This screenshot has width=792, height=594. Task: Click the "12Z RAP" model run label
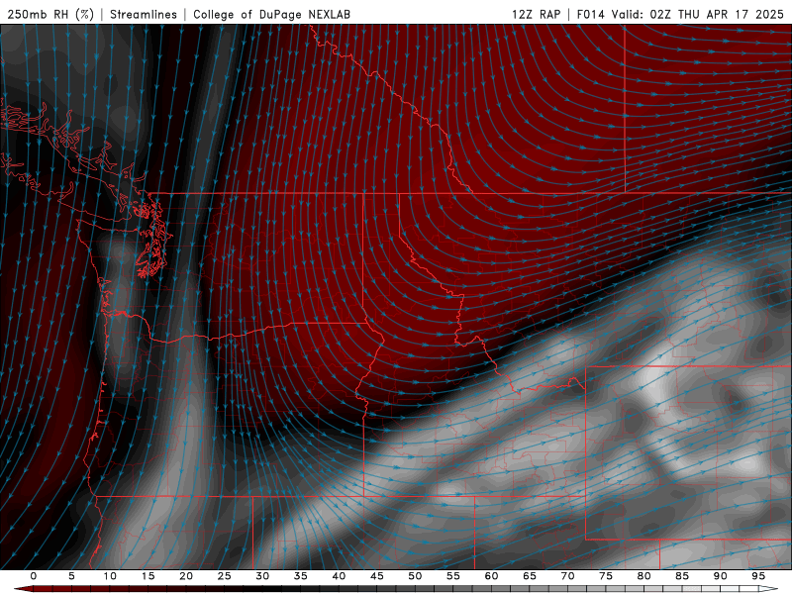click(536, 14)
